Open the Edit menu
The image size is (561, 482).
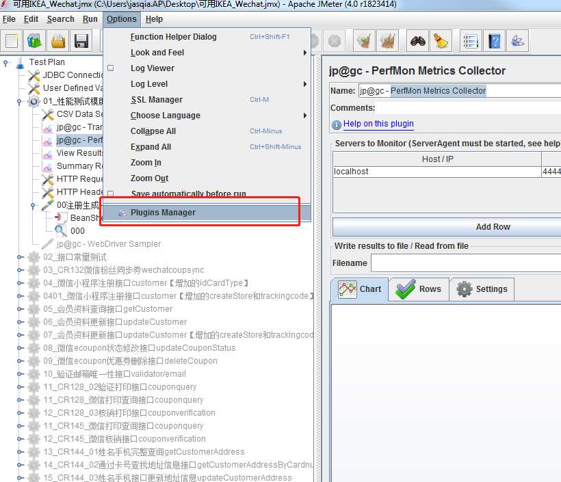coord(31,19)
